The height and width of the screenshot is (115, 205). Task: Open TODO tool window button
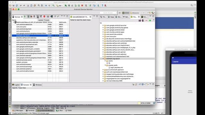(x=69, y=111)
